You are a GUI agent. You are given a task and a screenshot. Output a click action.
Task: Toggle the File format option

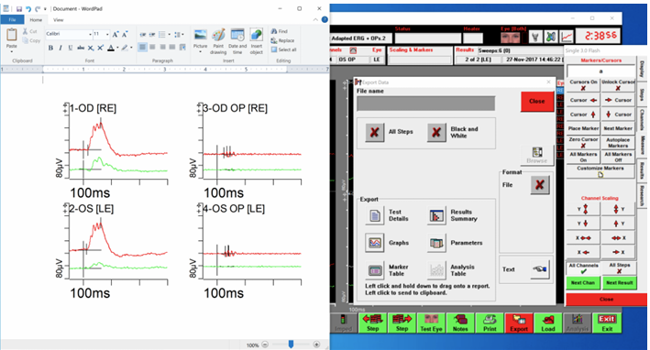pos(540,185)
